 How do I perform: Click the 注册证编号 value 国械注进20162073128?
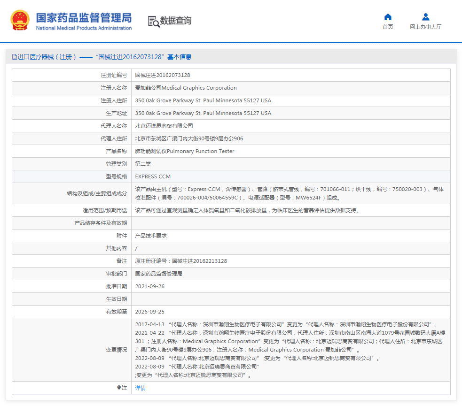click(163, 75)
